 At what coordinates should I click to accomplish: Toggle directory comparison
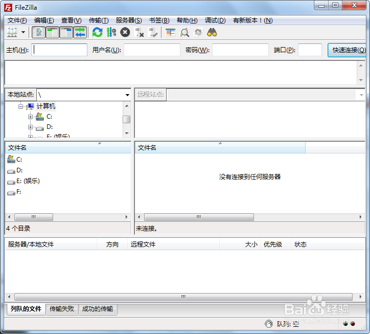click(184, 32)
